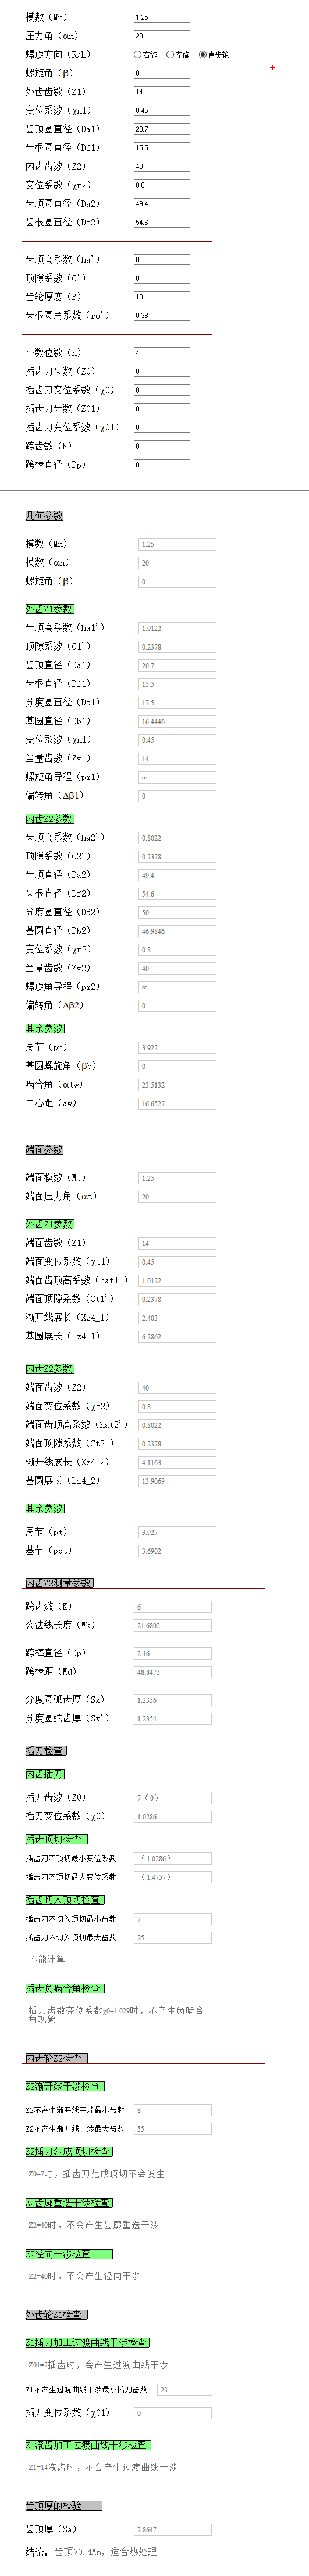Click the 端面参数 section header
Screen dimensions: 309x2576
tap(44, 1150)
